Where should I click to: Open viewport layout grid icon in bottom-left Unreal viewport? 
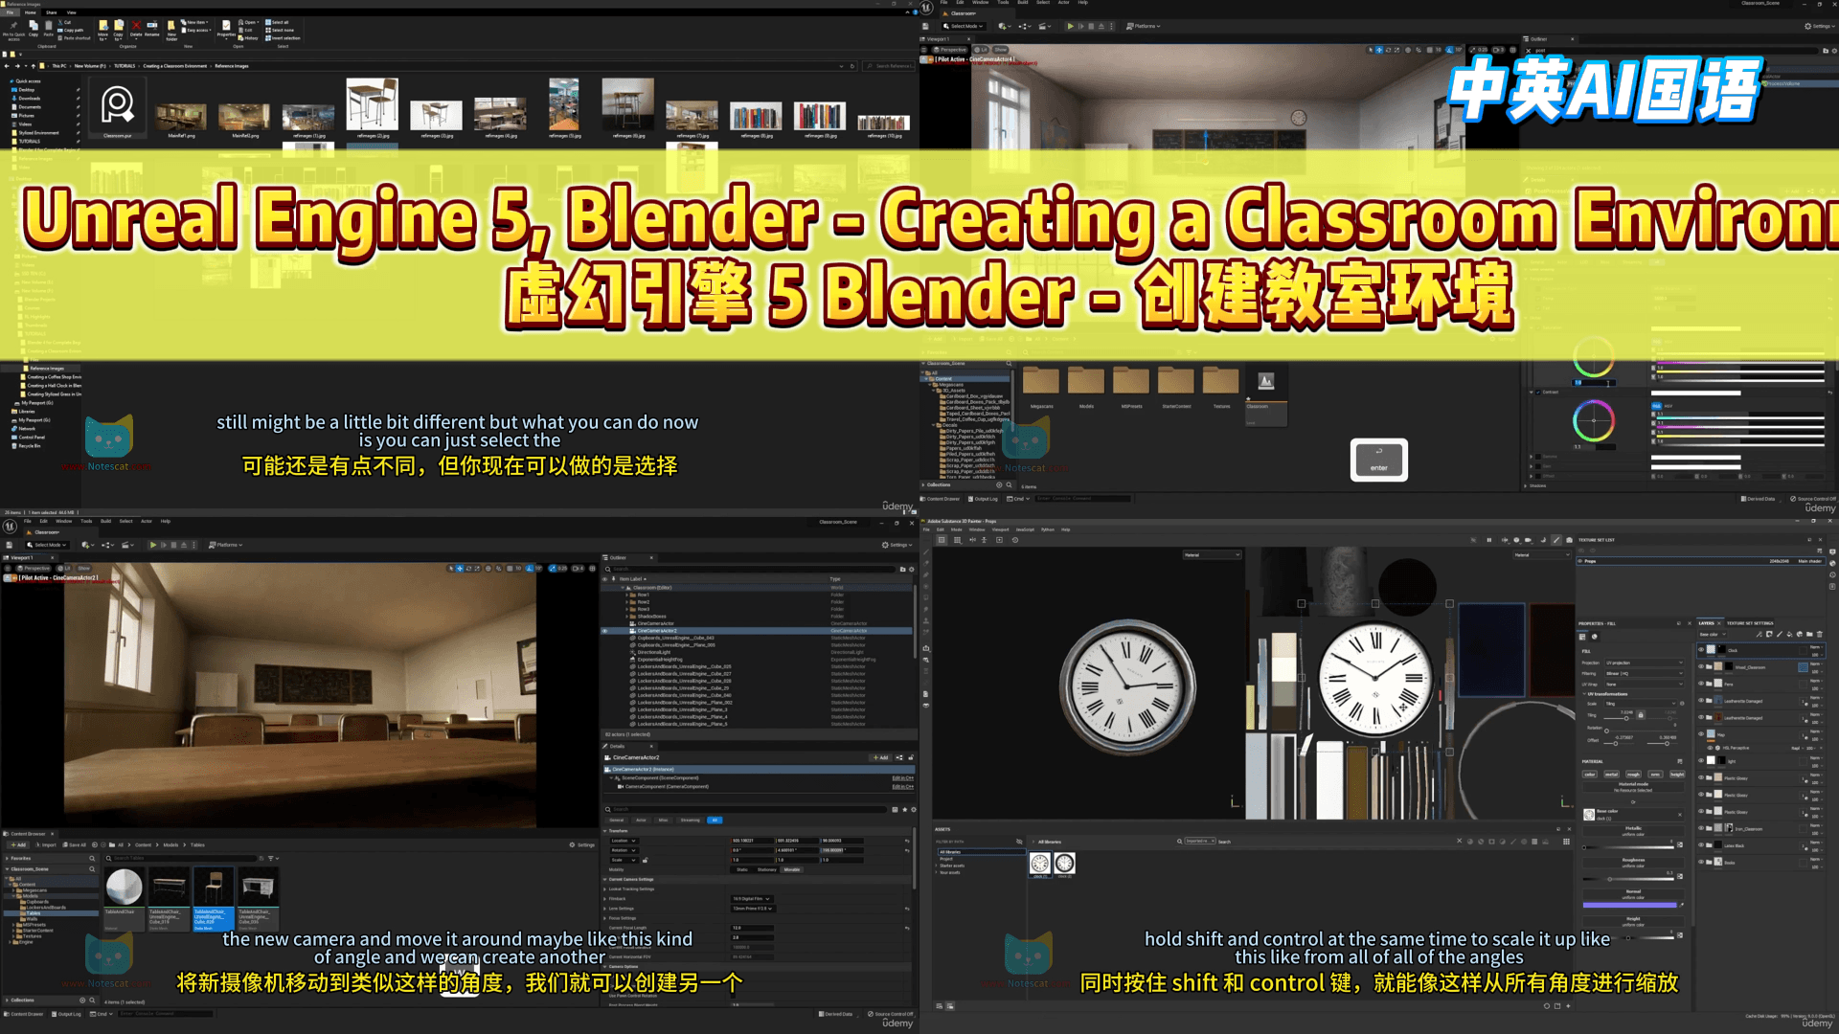pyautogui.click(x=593, y=568)
